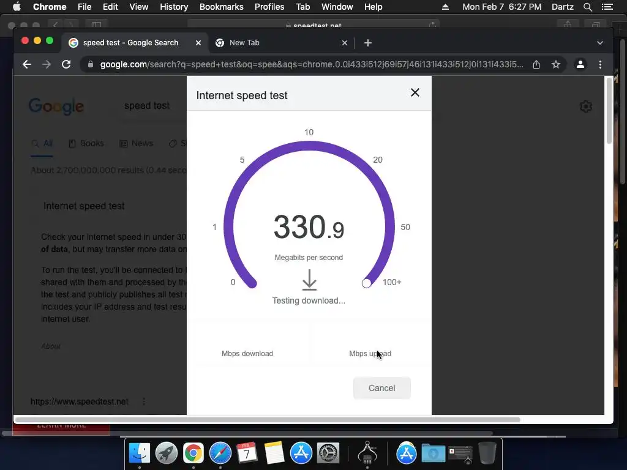The image size is (627, 470).
Task: Open Google search settings gear
Action: pyautogui.click(x=586, y=106)
